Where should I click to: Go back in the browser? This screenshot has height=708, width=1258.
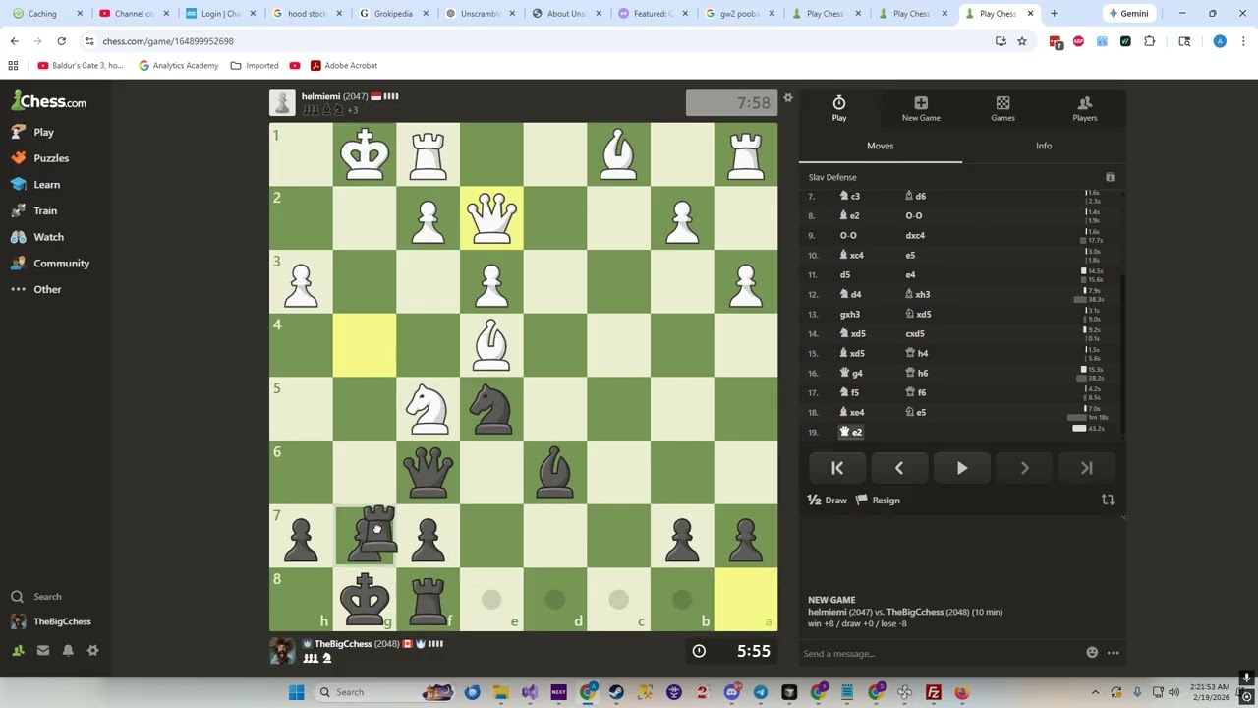(x=14, y=41)
